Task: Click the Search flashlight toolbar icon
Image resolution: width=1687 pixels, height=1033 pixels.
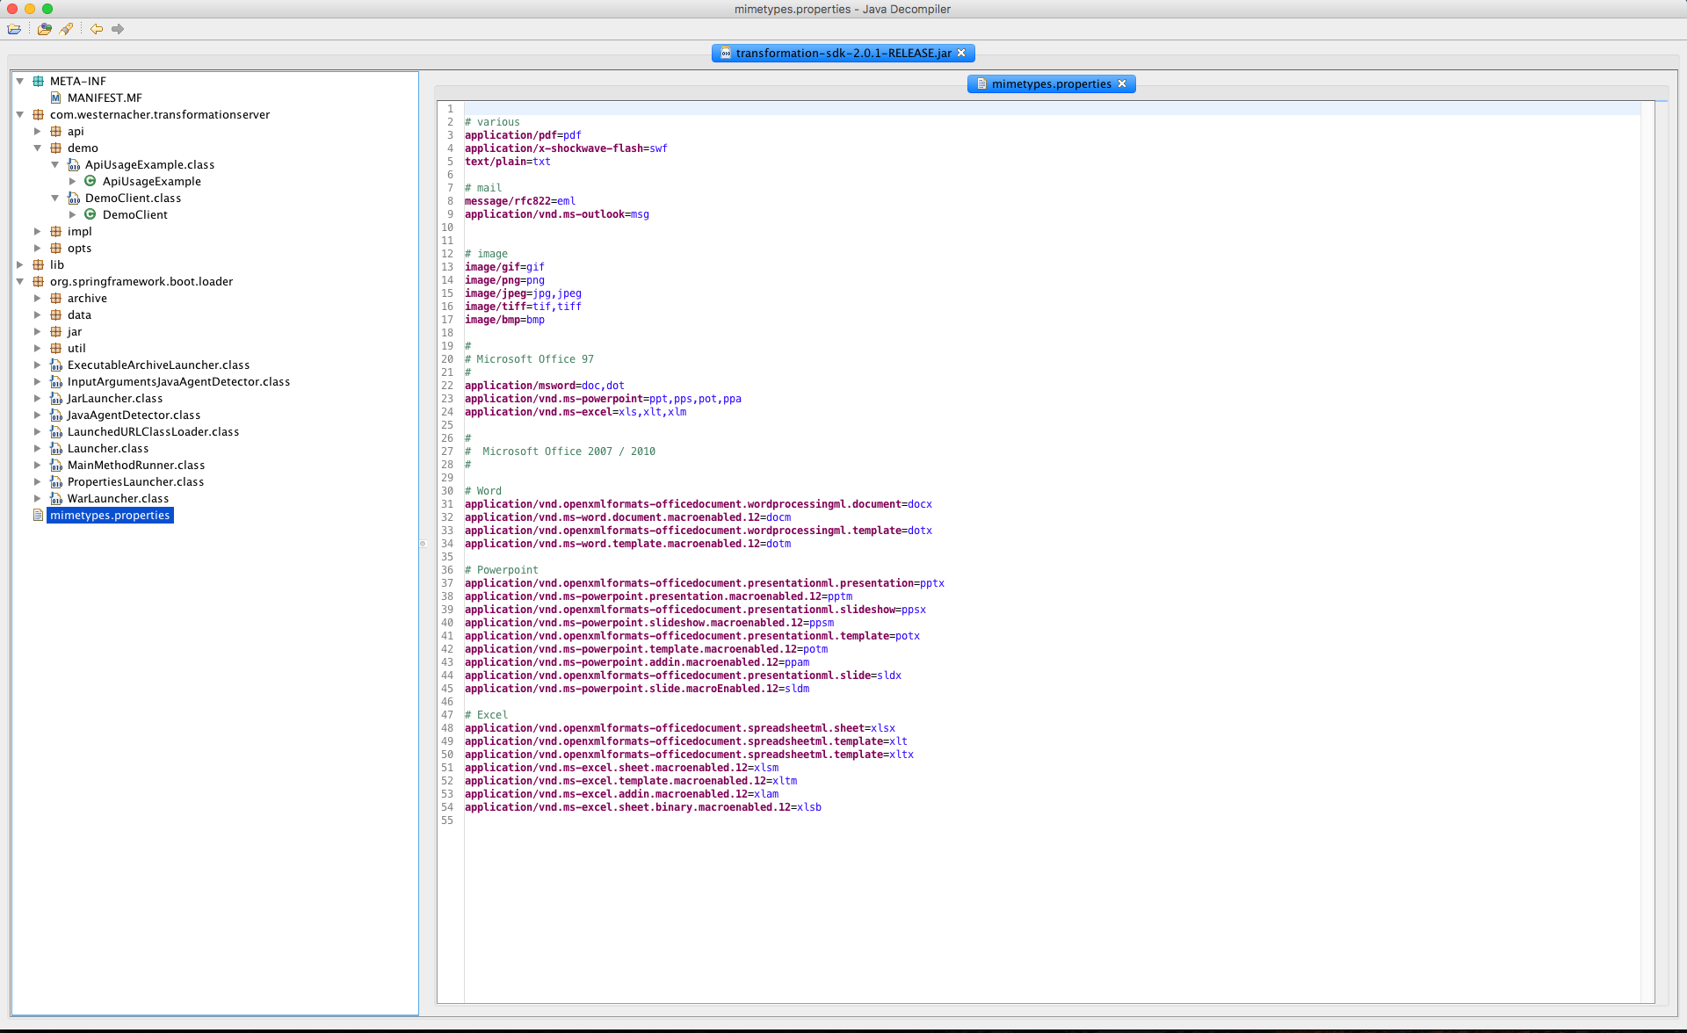Action: tap(67, 29)
